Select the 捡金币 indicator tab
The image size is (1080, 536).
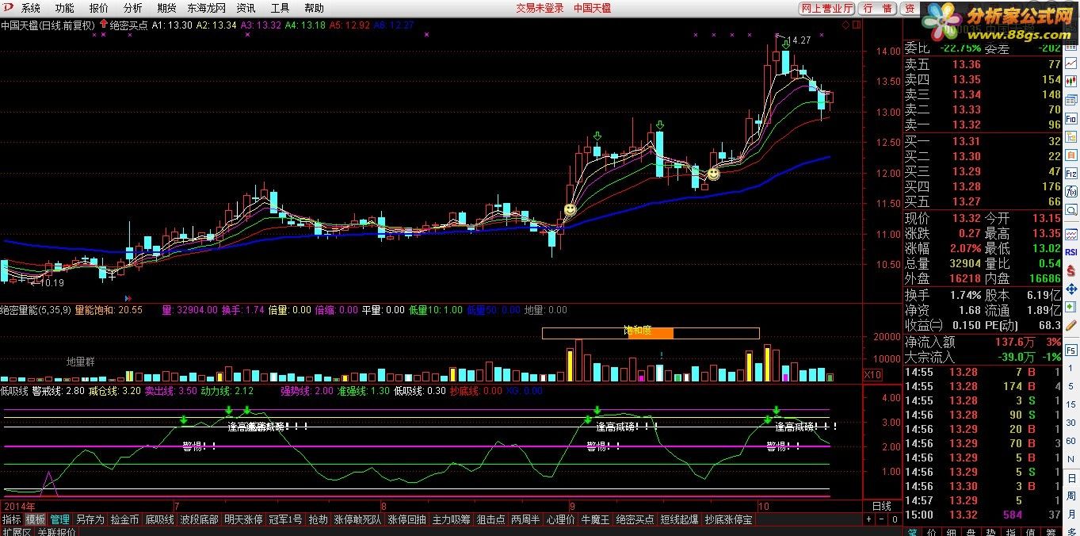point(124,519)
